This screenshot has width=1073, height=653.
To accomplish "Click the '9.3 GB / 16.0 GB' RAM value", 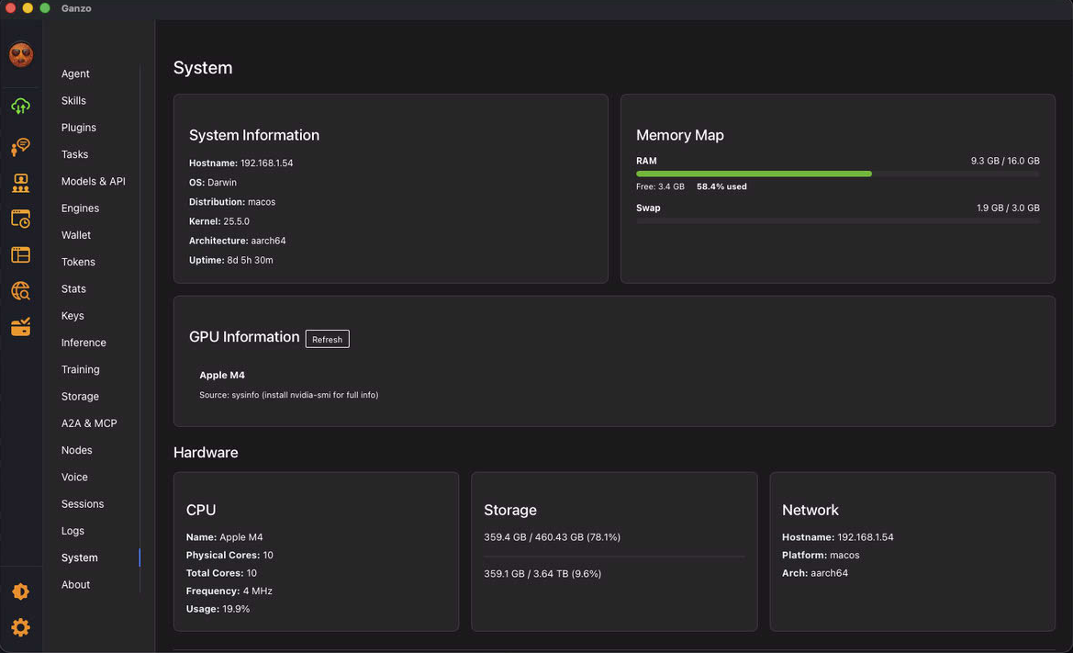I will (x=1005, y=161).
